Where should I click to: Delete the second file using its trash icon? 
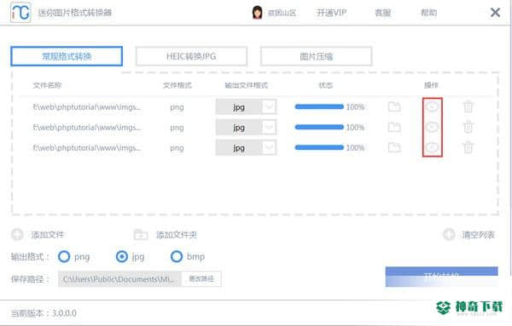468,127
